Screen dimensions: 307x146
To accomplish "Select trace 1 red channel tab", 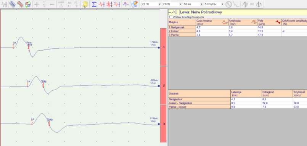I will (x=163, y=47).
